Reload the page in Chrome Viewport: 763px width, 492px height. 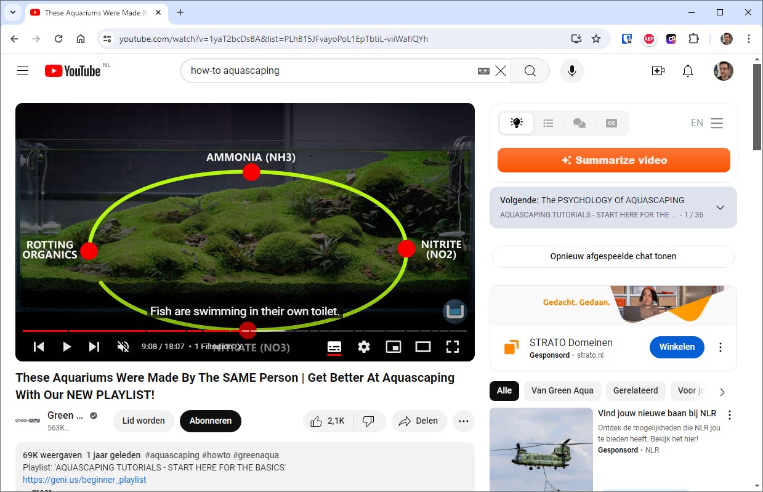coord(59,39)
